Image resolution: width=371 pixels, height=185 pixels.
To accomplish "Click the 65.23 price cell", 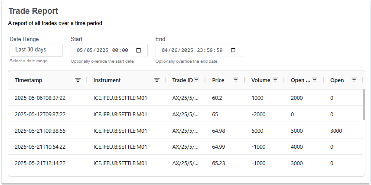I will pos(218,163).
